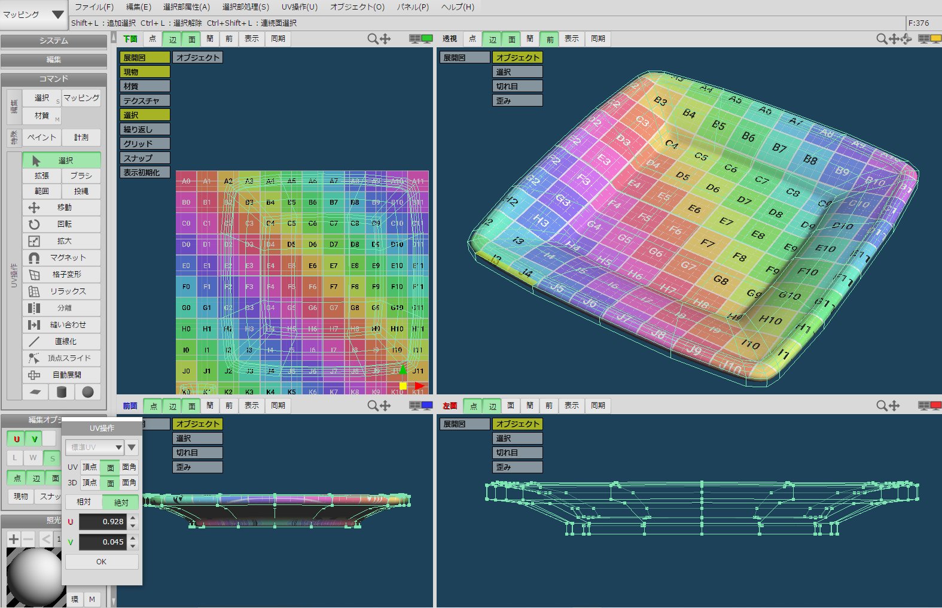This screenshot has width=942, height=608.
Task: Confirm with OK in UV操作 popup
Action: [102, 562]
